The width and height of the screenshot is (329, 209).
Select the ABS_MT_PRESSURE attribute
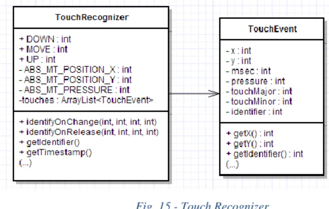coord(74,90)
